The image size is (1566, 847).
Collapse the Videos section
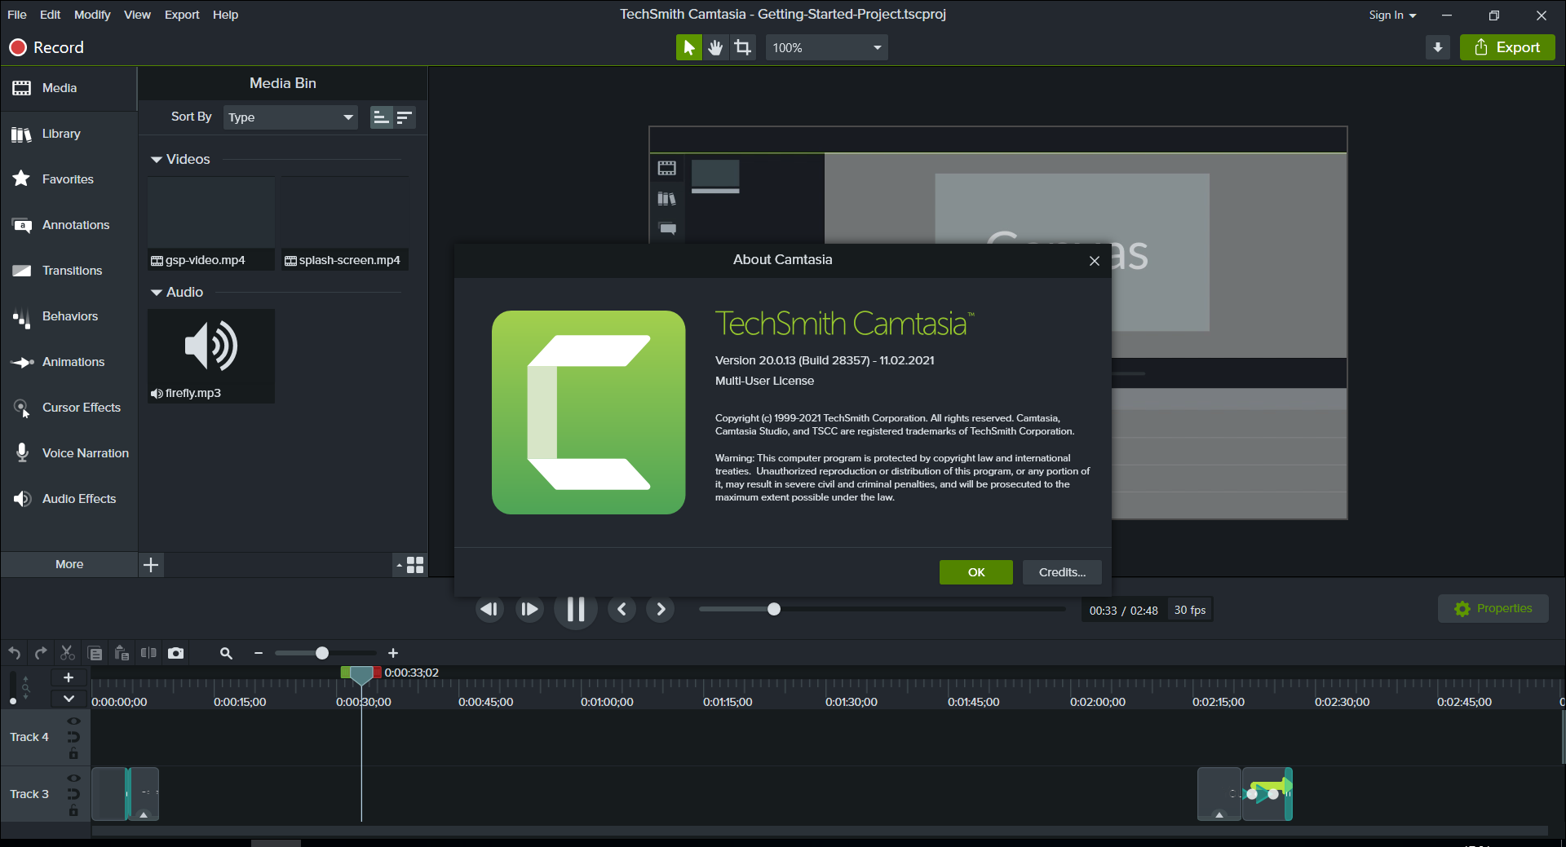click(157, 160)
